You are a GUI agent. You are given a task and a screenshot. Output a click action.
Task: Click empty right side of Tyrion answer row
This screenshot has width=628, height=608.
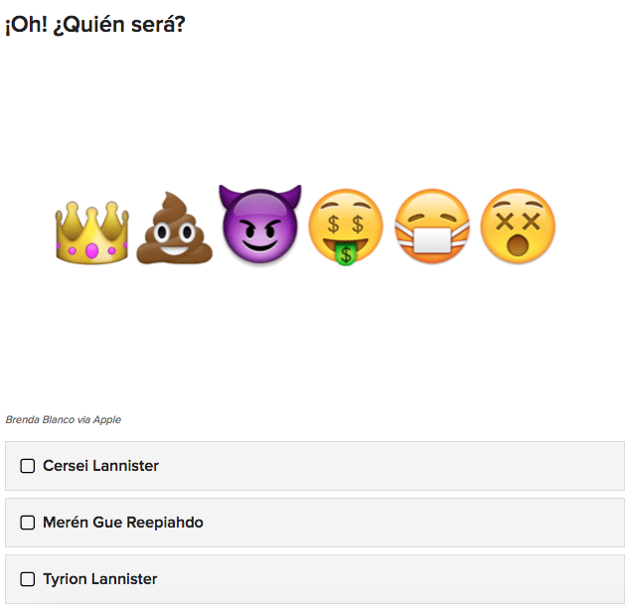pyautogui.click(x=447, y=579)
